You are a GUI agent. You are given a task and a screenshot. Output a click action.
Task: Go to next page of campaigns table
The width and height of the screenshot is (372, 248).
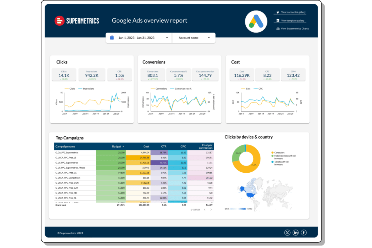pos(211,210)
